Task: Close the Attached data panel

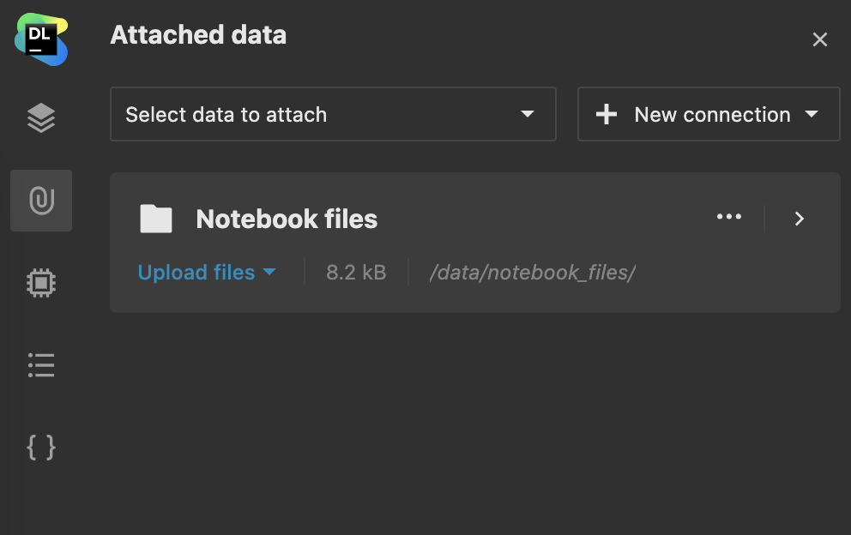Action: (x=820, y=39)
